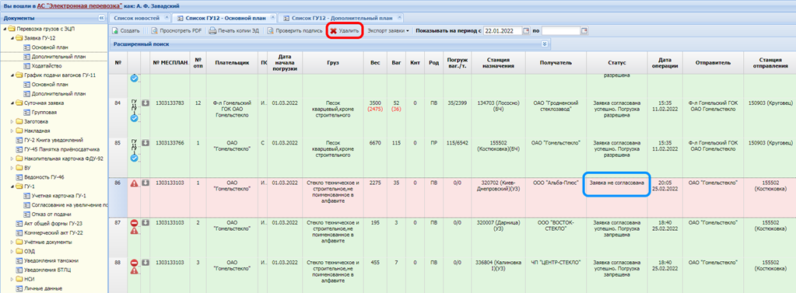Close the Список ГУ12 - Дополнительный план tab

[399, 17]
